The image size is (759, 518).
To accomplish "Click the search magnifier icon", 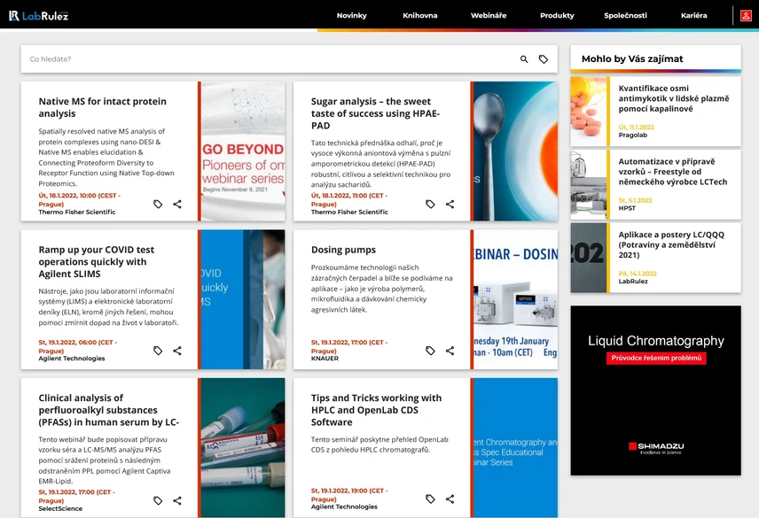I will [x=524, y=59].
